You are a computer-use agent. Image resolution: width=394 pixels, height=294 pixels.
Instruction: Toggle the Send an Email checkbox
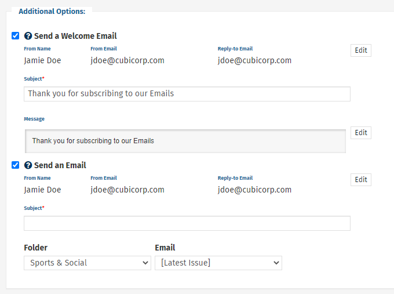15,165
